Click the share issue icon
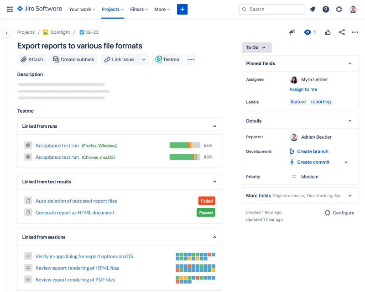The width and height of the screenshot is (365, 292). [342, 32]
